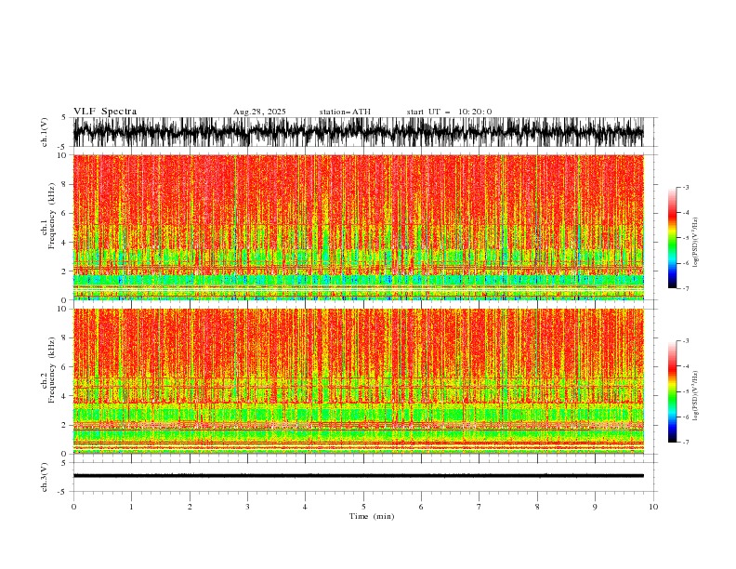The height and width of the screenshot is (569, 736).
Task: Click time axis tick label "10"
Action: tap(653, 507)
